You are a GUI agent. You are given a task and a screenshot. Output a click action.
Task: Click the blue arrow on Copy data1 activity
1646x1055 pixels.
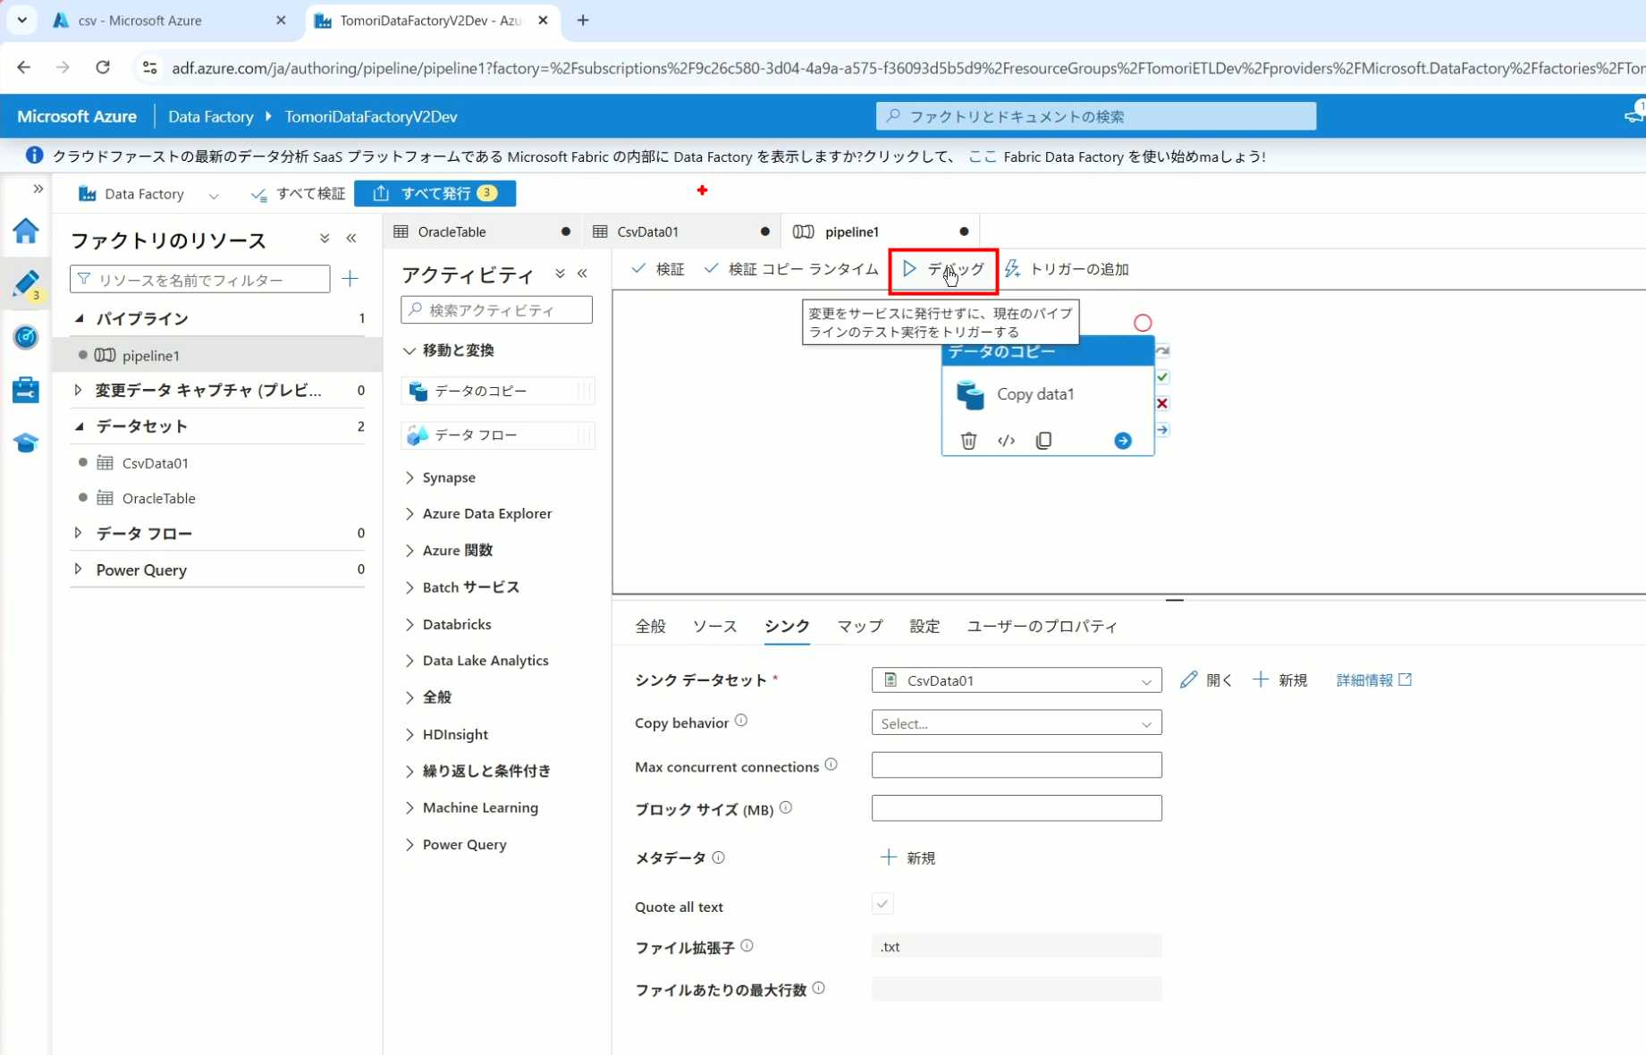(x=1123, y=441)
